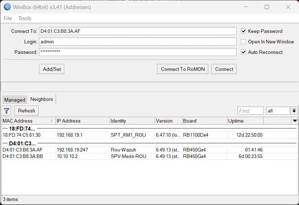299x205 pixels.
Task: Click into the Login input field
Action: click(137, 42)
